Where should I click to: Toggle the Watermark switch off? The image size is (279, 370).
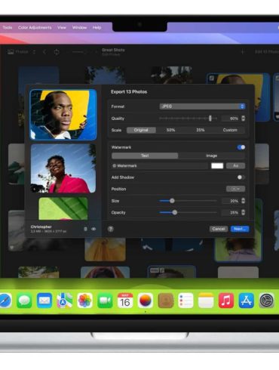[241, 147]
